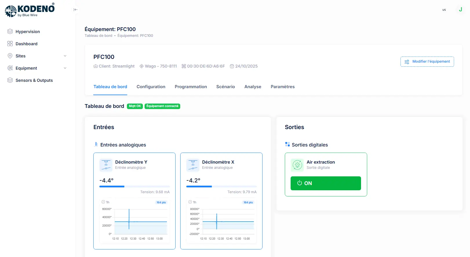
Task: Click the Sites location pin icon
Action: coord(10,56)
